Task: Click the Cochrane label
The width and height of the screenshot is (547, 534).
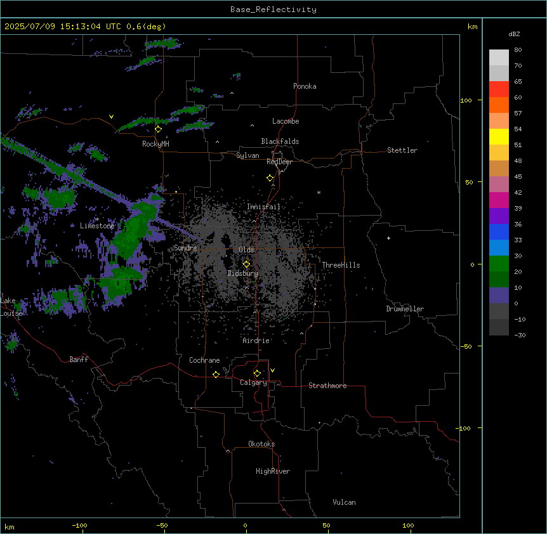Action: [204, 360]
